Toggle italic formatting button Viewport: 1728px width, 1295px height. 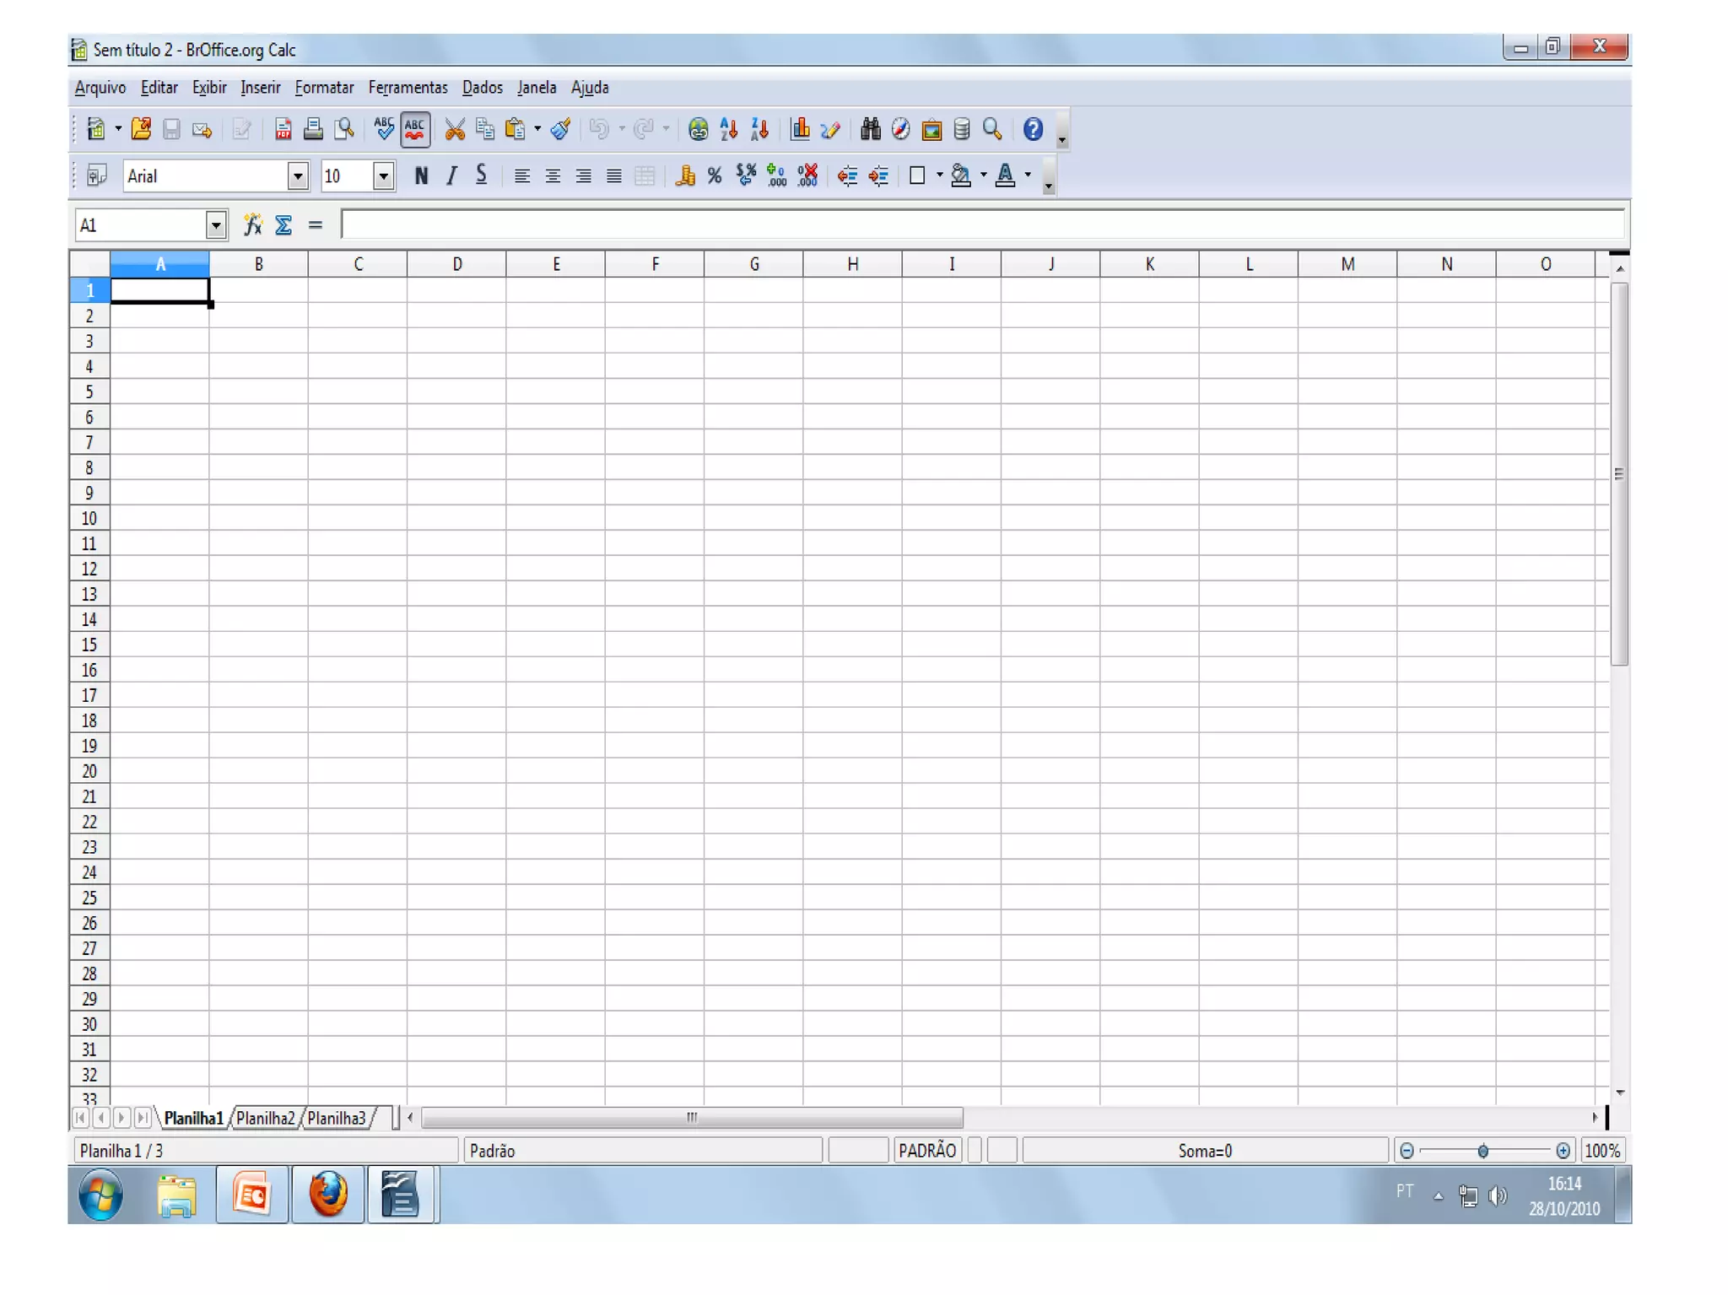pyautogui.click(x=451, y=175)
